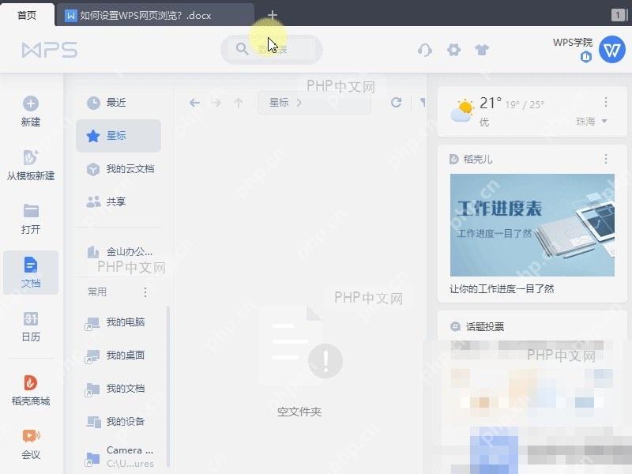632x474 pixels.
Task: Change city 珠海 dropdown
Action: coord(591,122)
